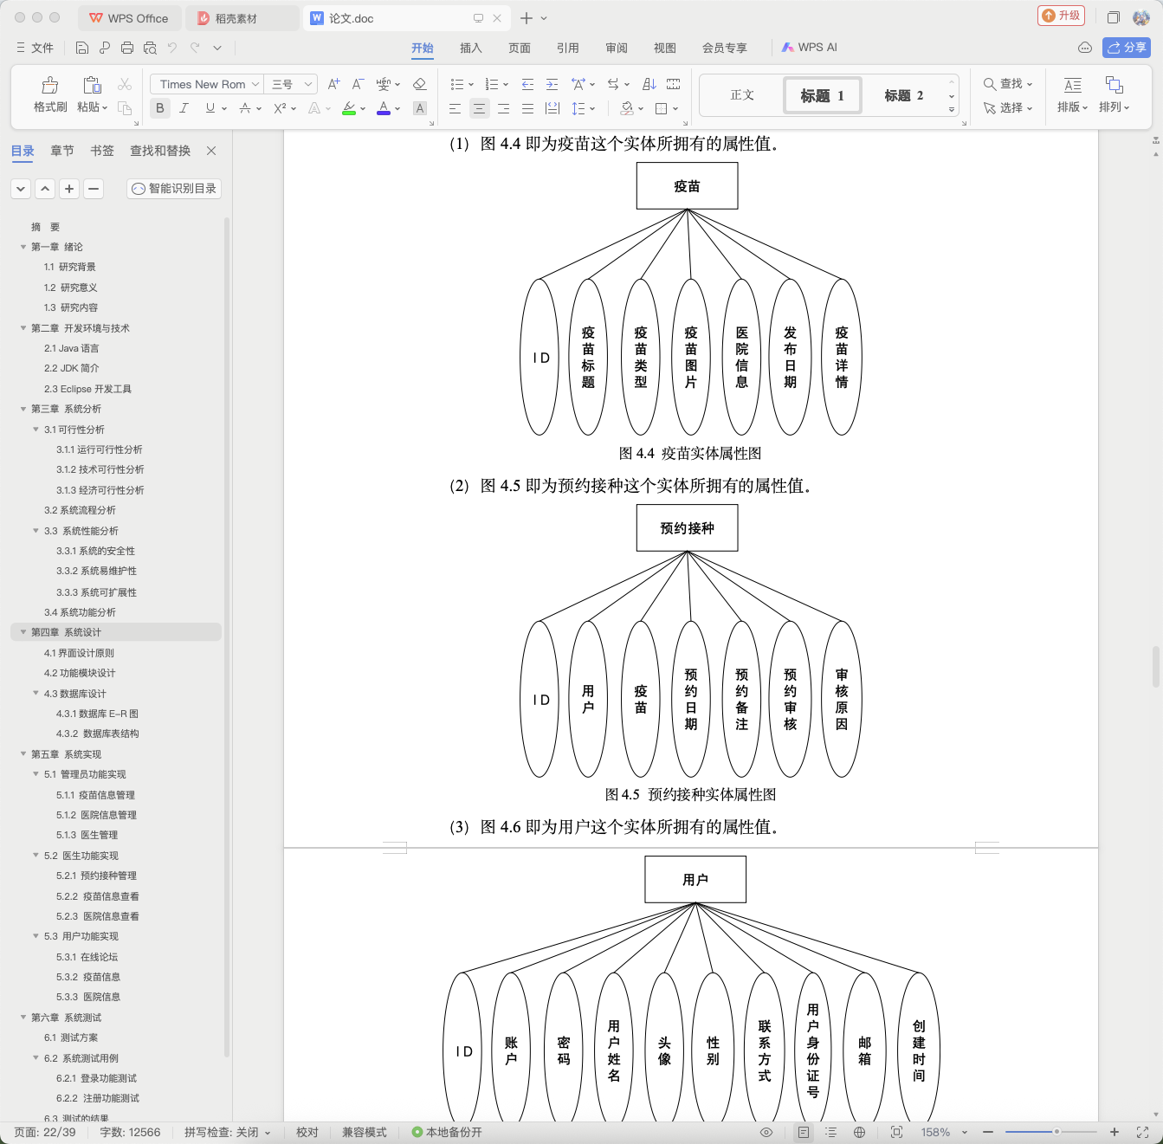Click the zoom in plus icon
Image resolution: width=1163 pixels, height=1144 pixels.
(x=1115, y=1132)
